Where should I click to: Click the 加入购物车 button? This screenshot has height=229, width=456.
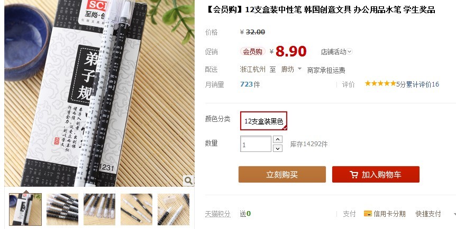376,175
